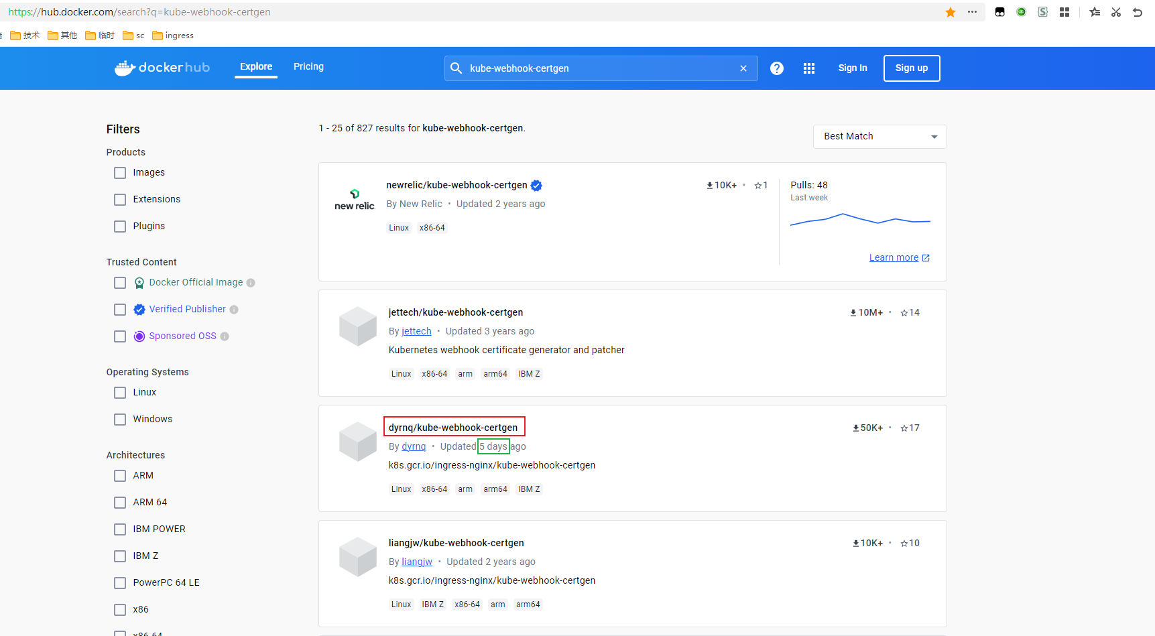The height and width of the screenshot is (636, 1155).
Task: Check the Sponsored OSS filter
Action: coord(120,336)
